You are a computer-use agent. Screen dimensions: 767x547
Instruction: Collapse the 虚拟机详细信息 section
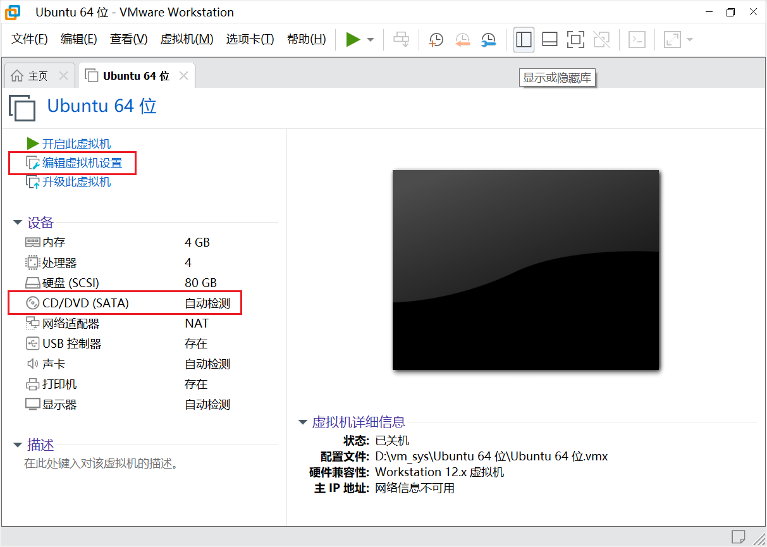(x=303, y=422)
